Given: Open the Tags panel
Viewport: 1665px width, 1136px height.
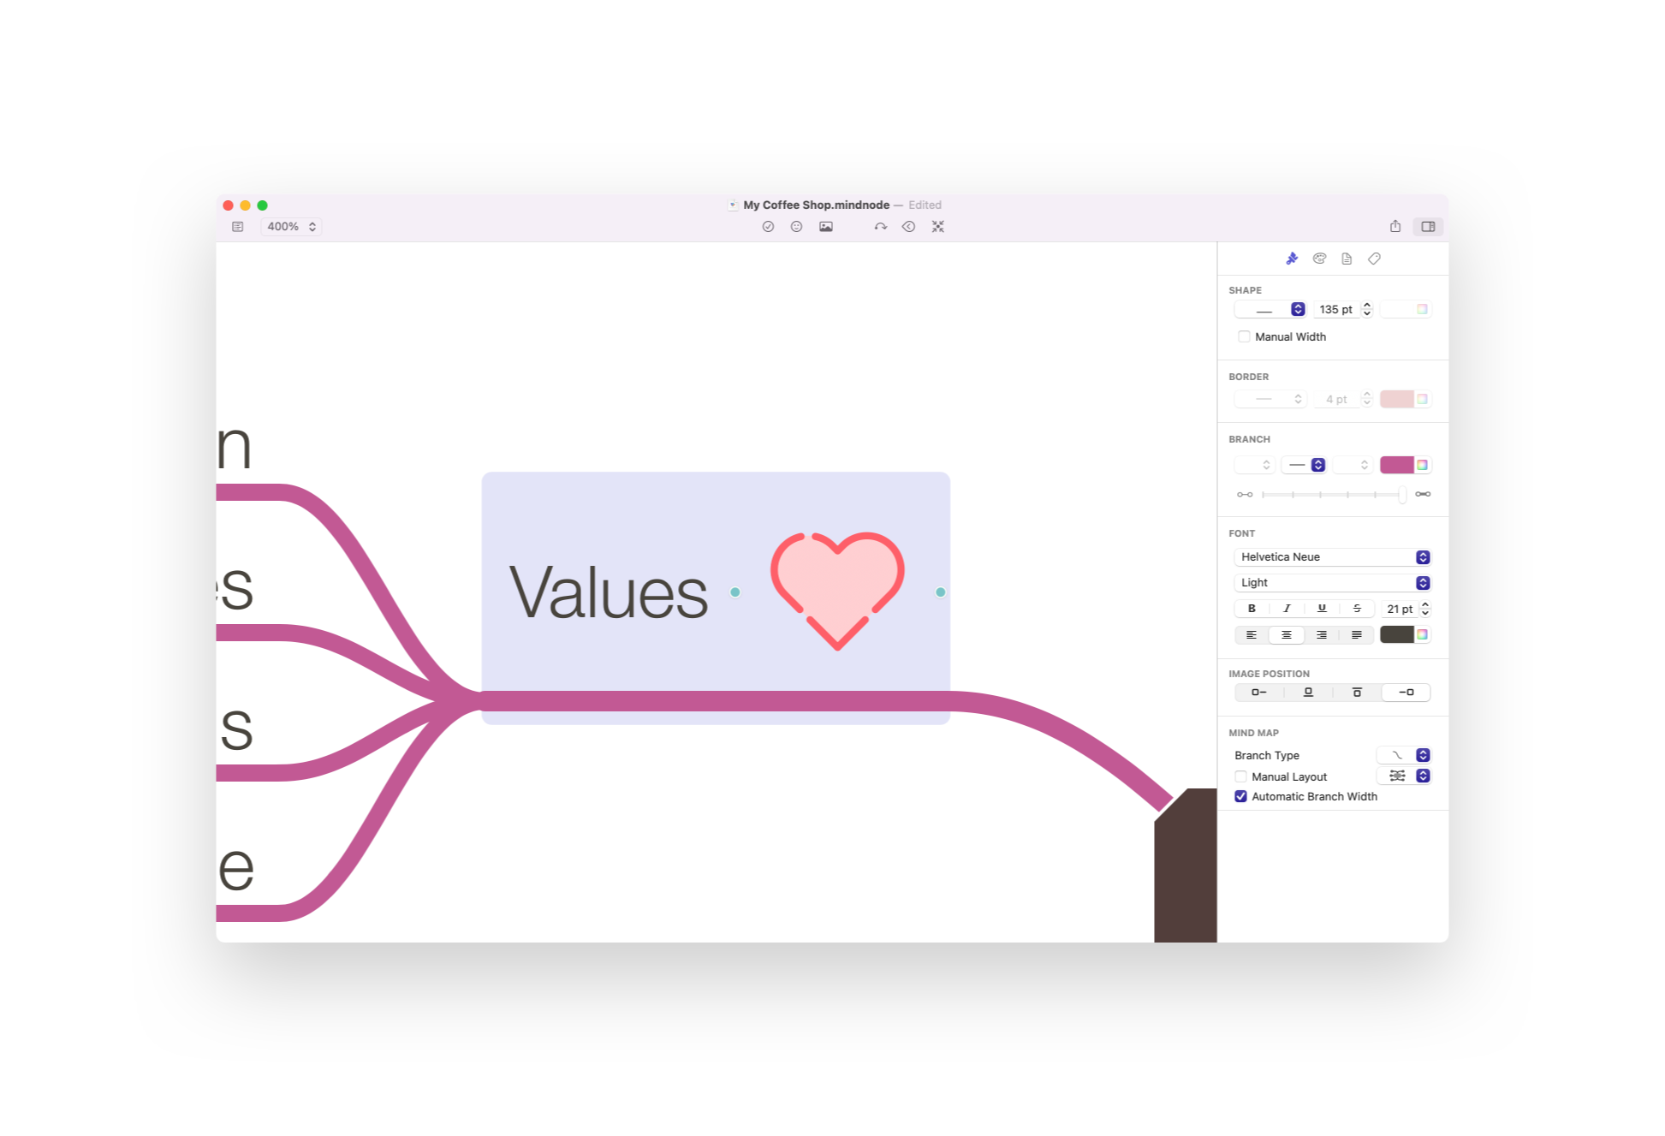Looking at the screenshot, I should tap(1375, 259).
